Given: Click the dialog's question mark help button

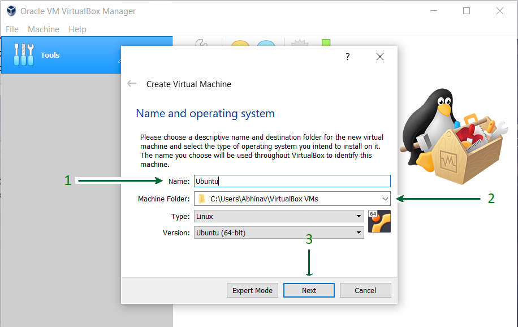Looking at the screenshot, I should [x=348, y=57].
